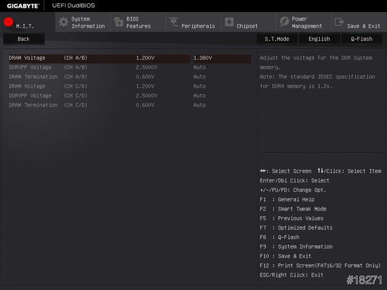
Task: Open the System Information tab
Action: pos(88,23)
